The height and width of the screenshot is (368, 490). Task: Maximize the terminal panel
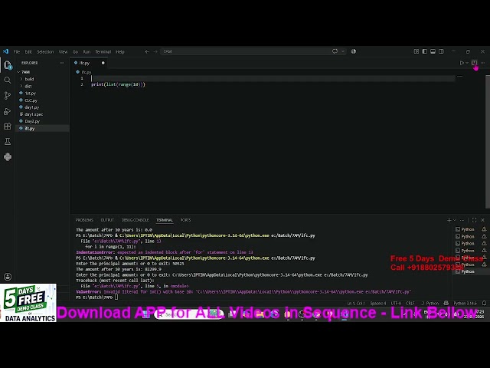click(475, 220)
